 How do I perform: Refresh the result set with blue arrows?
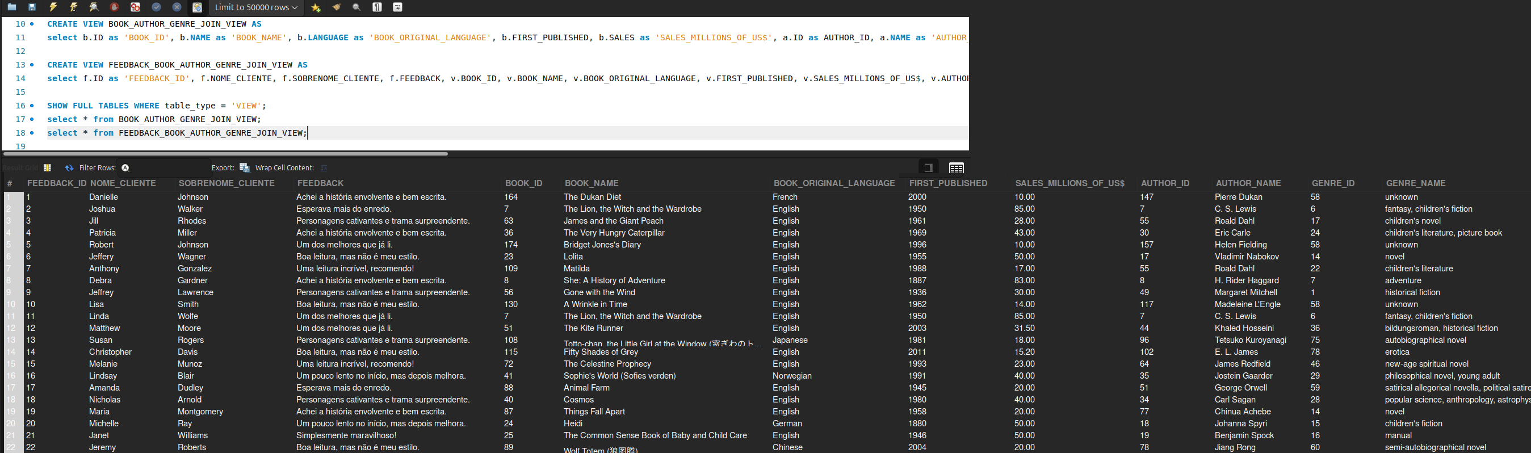[x=69, y=167]
